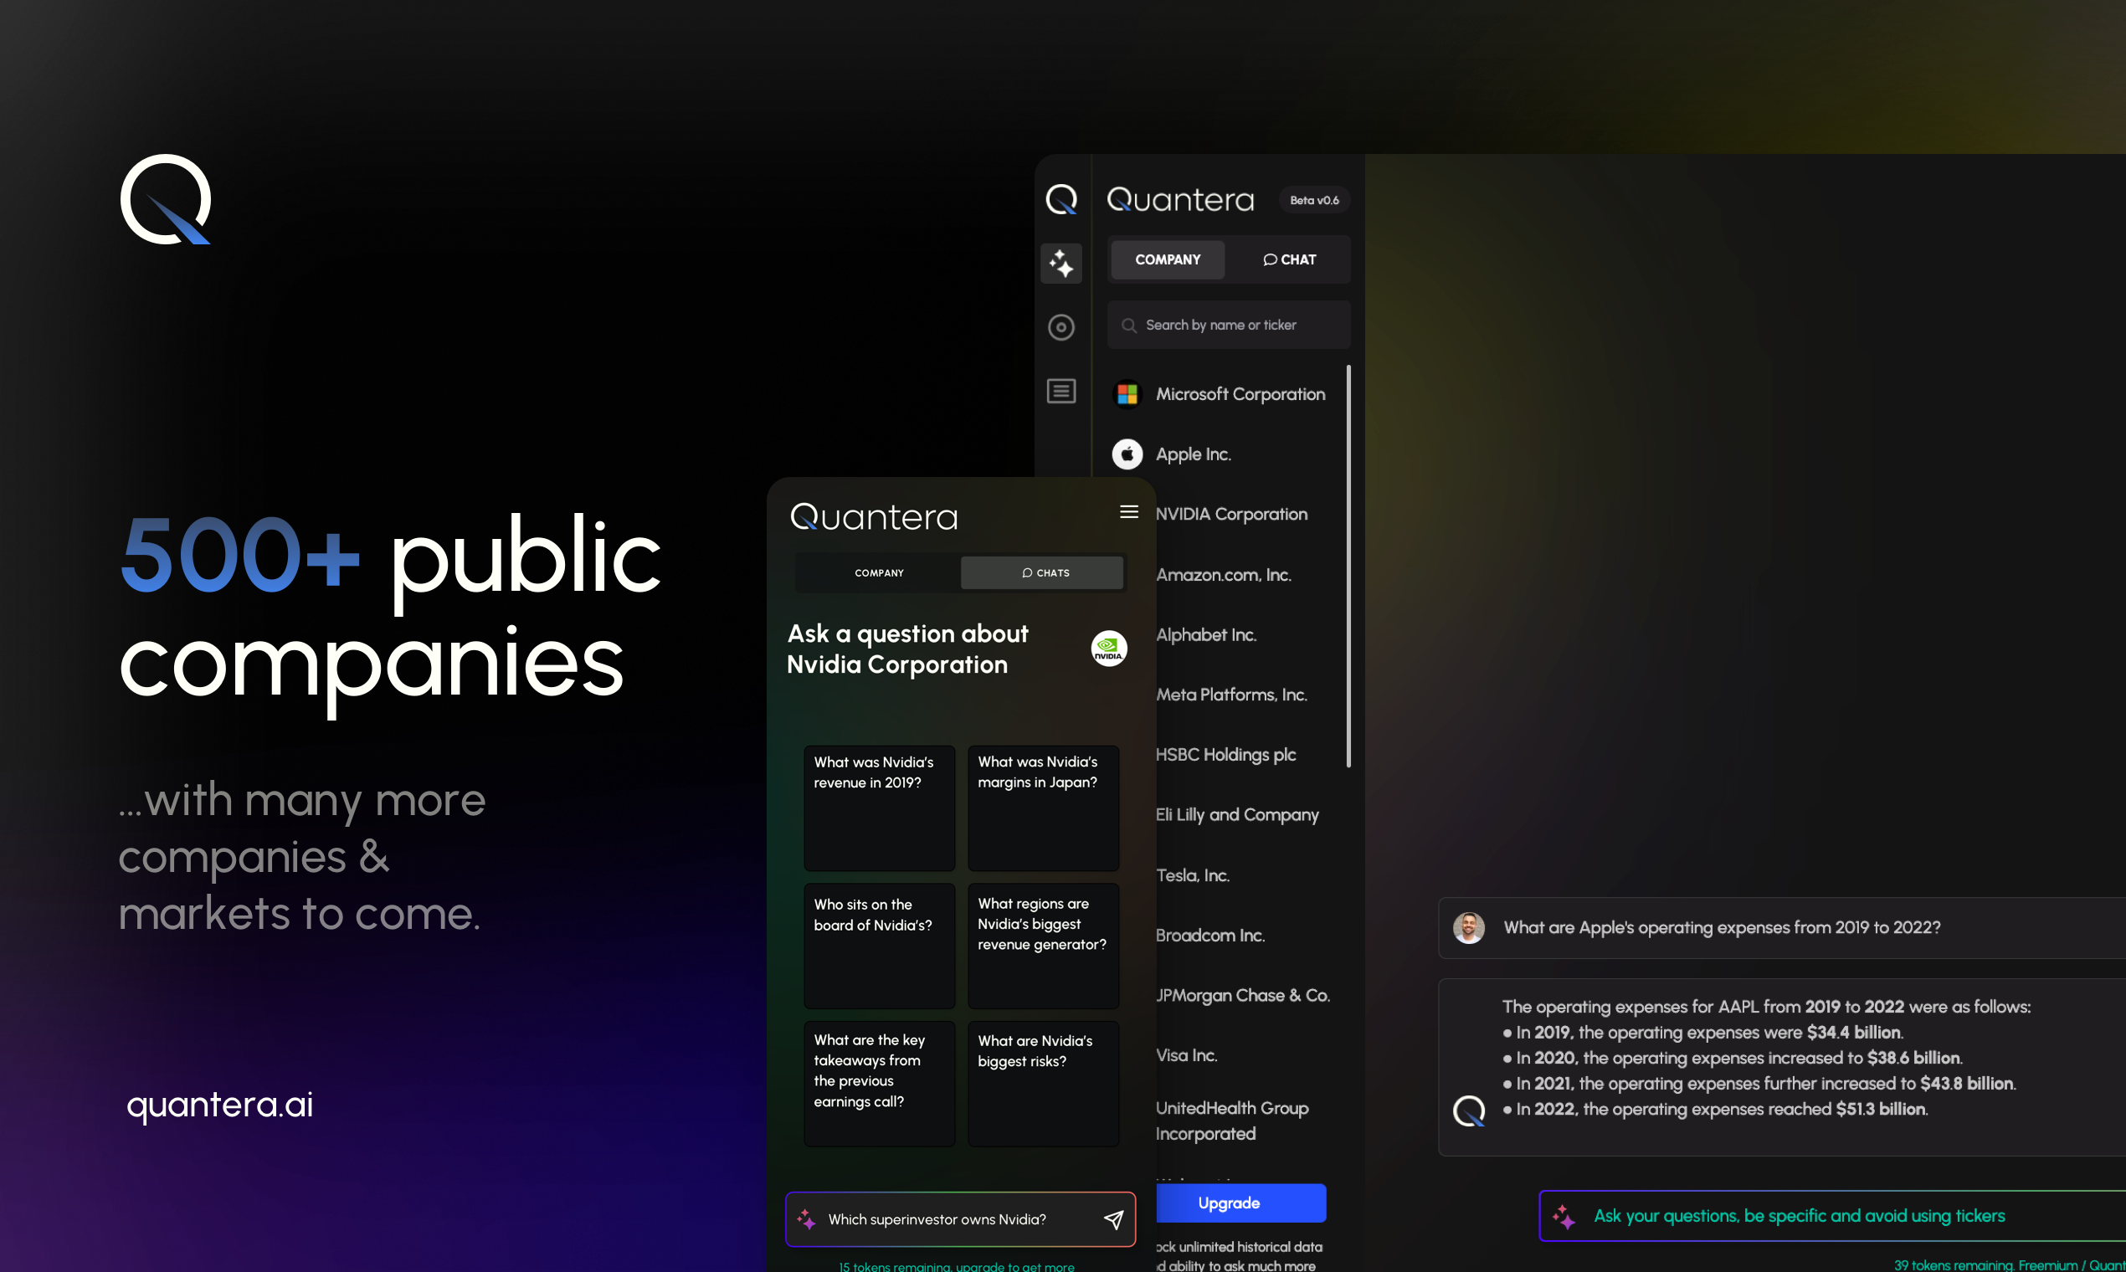Open the document list sidebar icon

click(1060, 391)
